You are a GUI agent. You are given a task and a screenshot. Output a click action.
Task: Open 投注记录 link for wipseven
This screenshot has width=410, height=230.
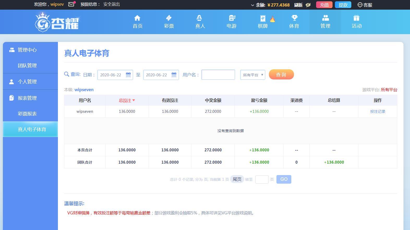377,111
